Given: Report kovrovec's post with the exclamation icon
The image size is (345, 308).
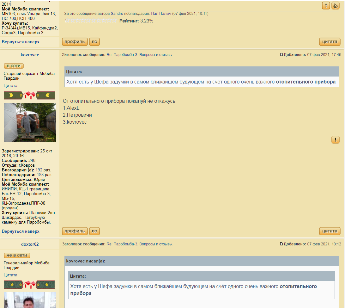Looking at the screenshot, I should pyautogui.click(x=335, y=139).
